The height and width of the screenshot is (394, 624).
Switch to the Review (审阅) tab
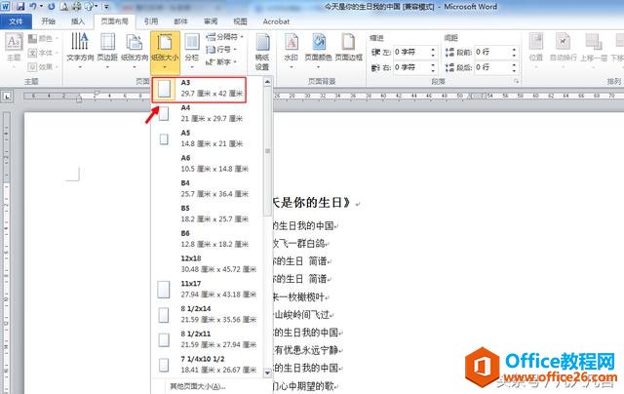click(211, 21)
